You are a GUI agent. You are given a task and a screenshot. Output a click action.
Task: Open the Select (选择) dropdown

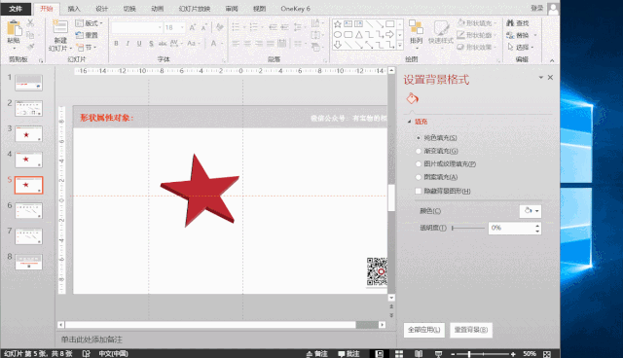(521, 47)
